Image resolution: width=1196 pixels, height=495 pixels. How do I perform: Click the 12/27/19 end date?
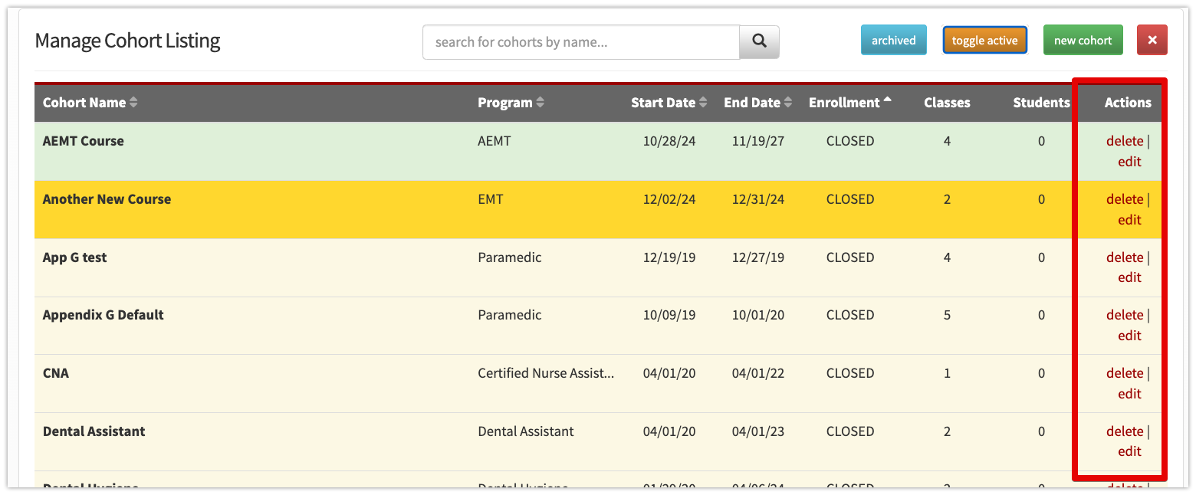click(x=758, y=257)
